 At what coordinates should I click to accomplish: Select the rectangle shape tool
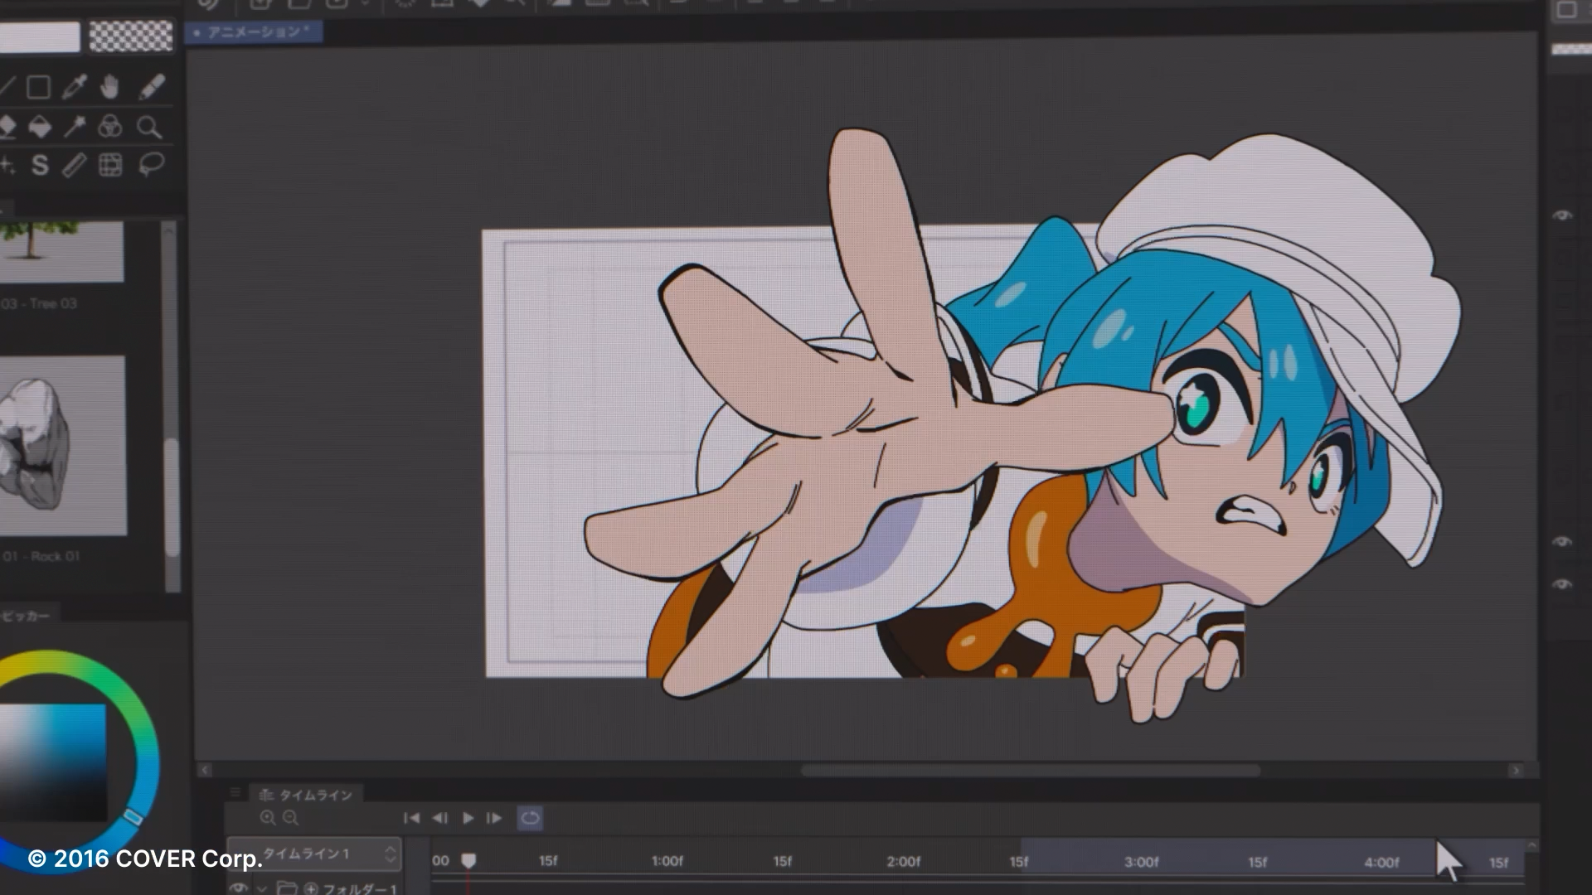click(x=38, y=87)
